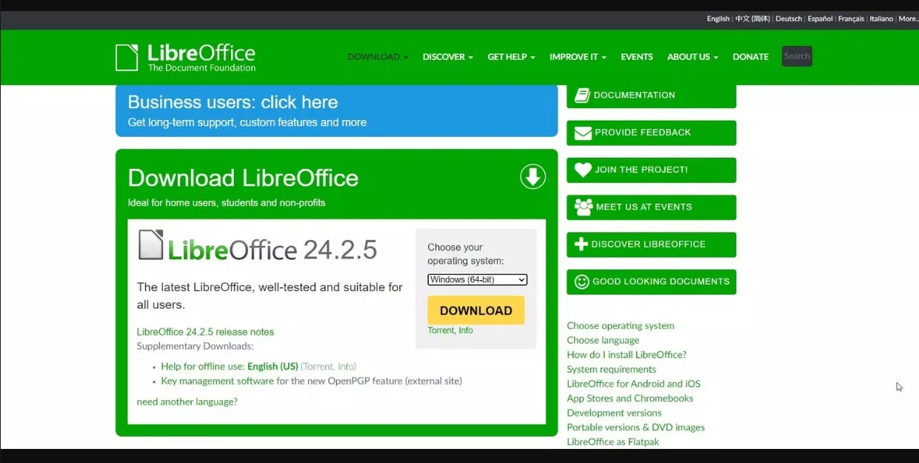Image resolution: width=919 pixels, height=463 pixels.
Task: Click the need another language link
Action: tap(186, 401)
